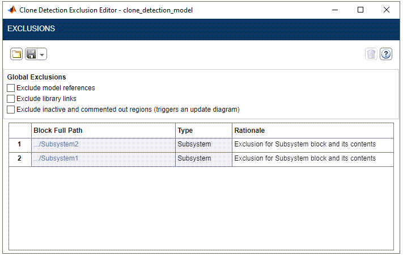Follow the .../Subsystem1 block path link
Screen dimensions: 403x256
56,158
